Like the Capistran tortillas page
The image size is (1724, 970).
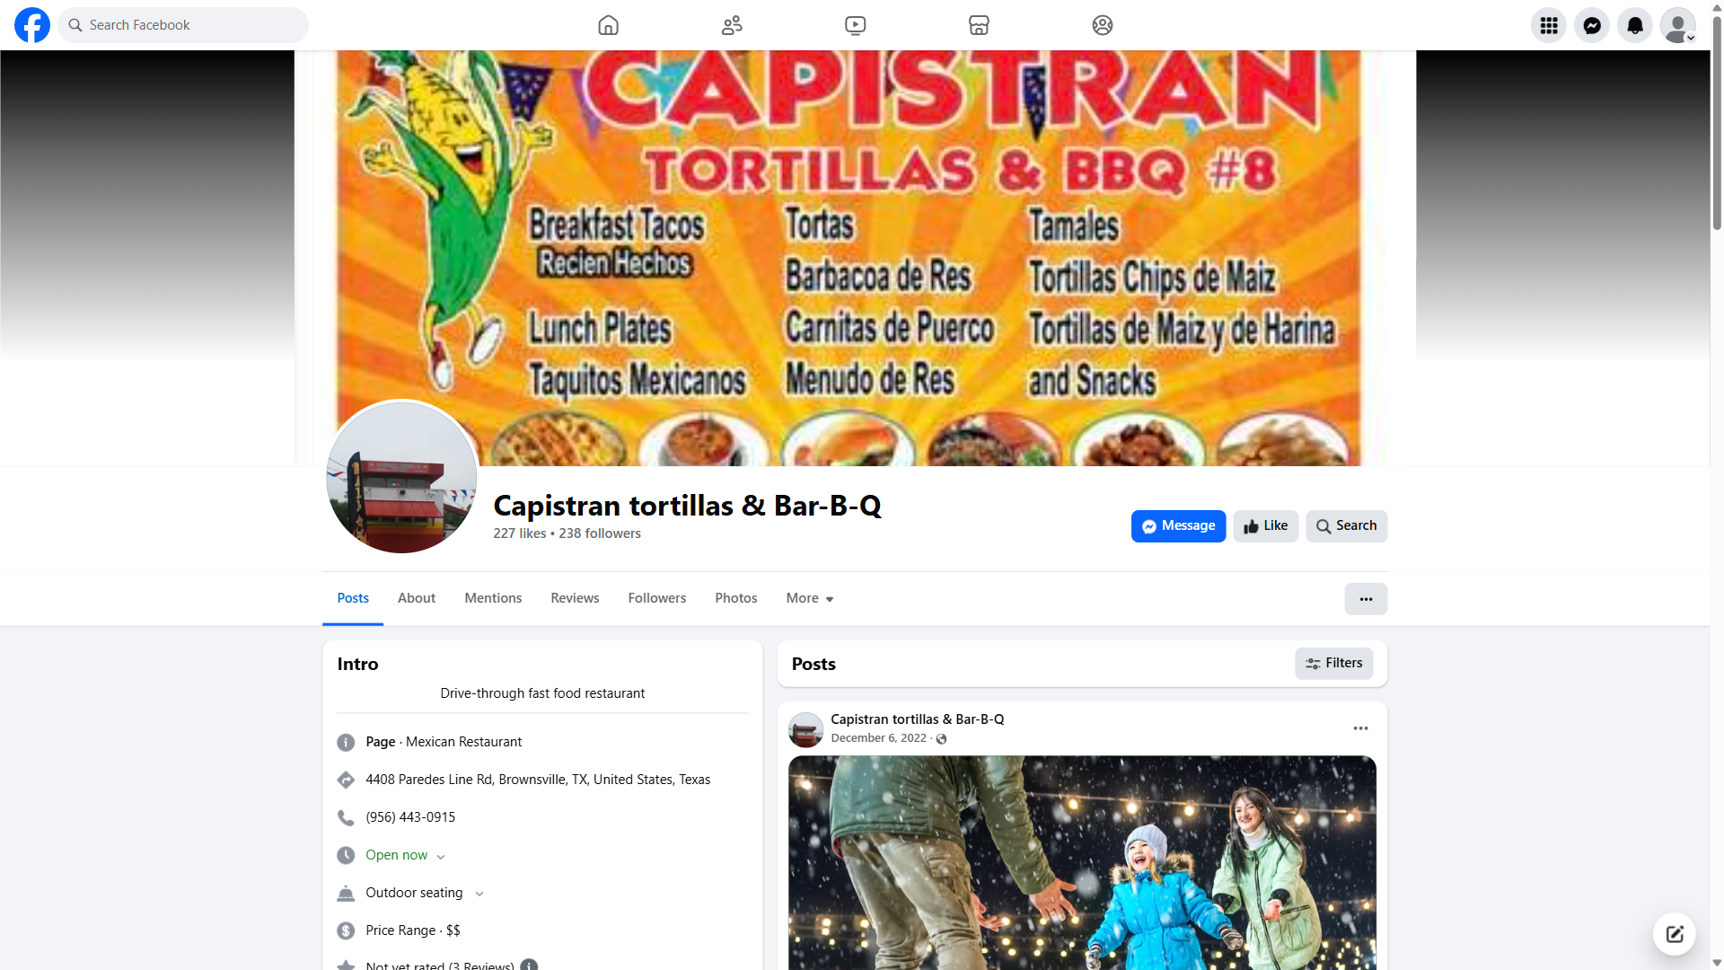coord(1266,526)
